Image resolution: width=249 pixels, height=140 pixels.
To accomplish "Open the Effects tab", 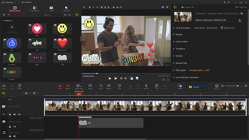I will click(x=66, y=9).
